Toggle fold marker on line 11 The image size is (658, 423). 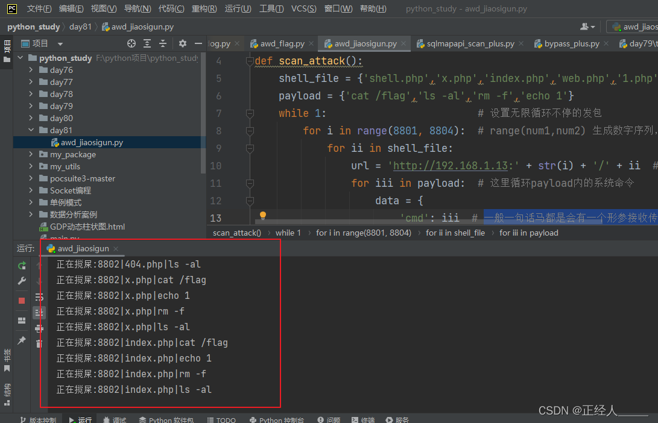[x=250, y=183]
